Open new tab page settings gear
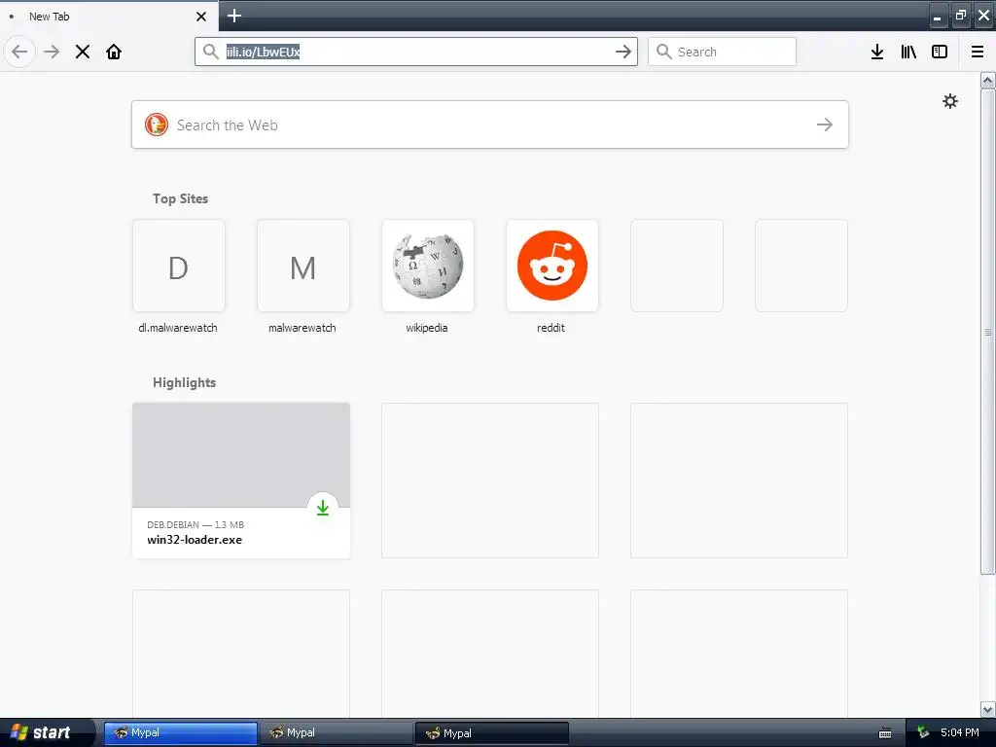This screenshot has height=747, width=996. [949, 101]
